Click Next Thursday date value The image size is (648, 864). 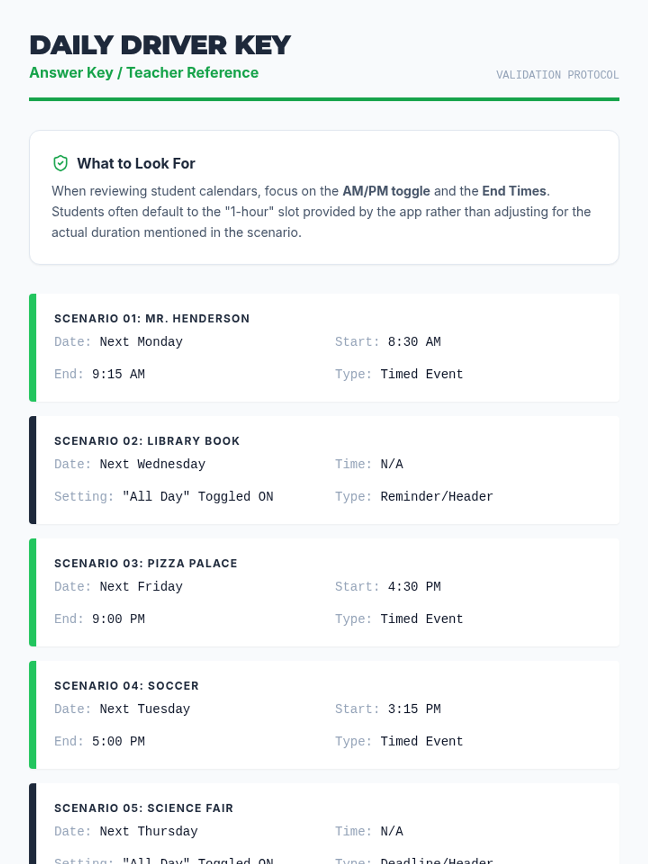148,831
